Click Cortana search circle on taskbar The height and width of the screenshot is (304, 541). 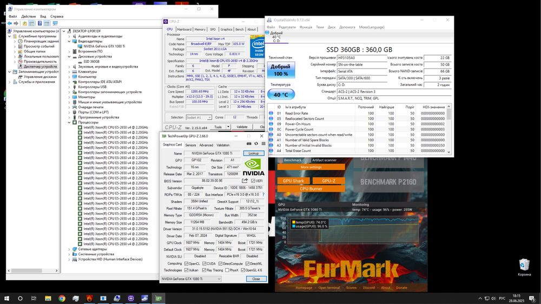[x=20, y=299]
